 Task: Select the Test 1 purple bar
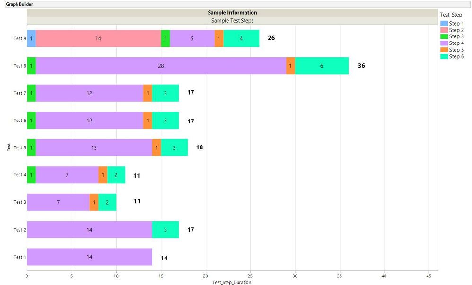click(90, 257)
